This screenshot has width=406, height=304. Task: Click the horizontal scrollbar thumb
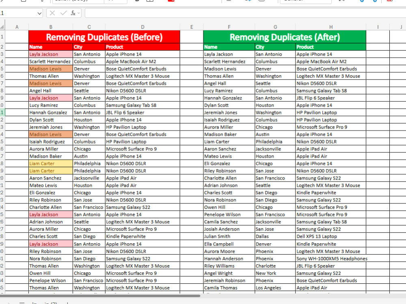tap(100, 296)
